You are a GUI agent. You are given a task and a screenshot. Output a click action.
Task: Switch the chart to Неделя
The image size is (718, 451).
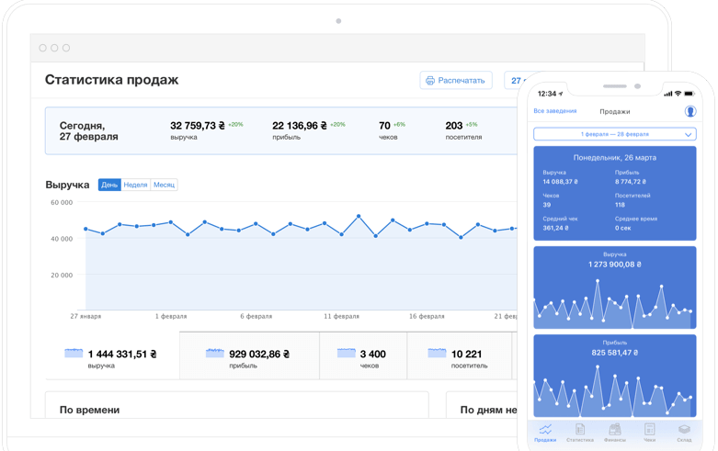pos(135,185)
